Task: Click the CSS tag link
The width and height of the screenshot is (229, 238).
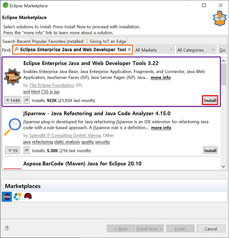Action: [45, 92]
